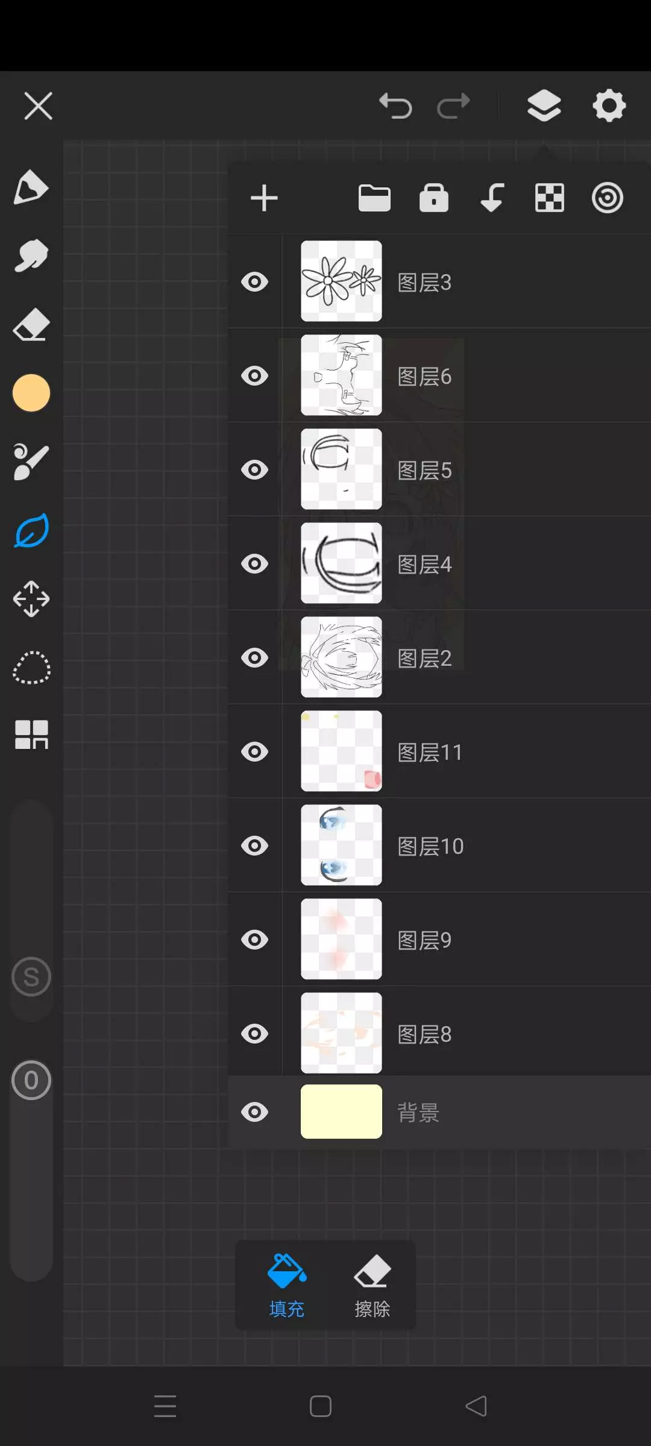Toggle visibility of 图层10
The image size is (651, 1446).
coord(254,846)
